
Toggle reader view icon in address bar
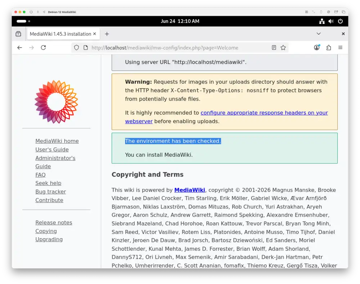point(274,48)
